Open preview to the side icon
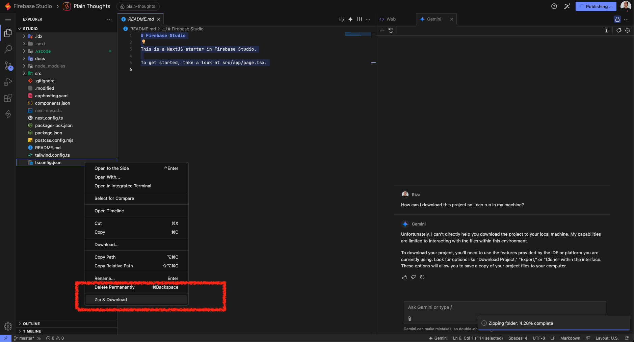 pyautogui.click(x=342, y=19)
